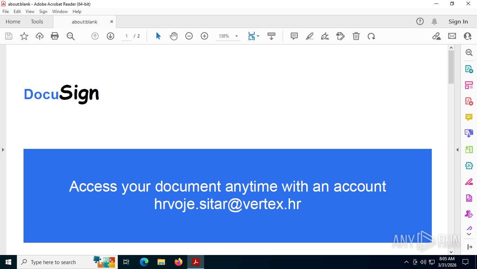Open the Fill and Sign pen tool
477x269 pixels.
pyautogui.click(x=325, y=36)
